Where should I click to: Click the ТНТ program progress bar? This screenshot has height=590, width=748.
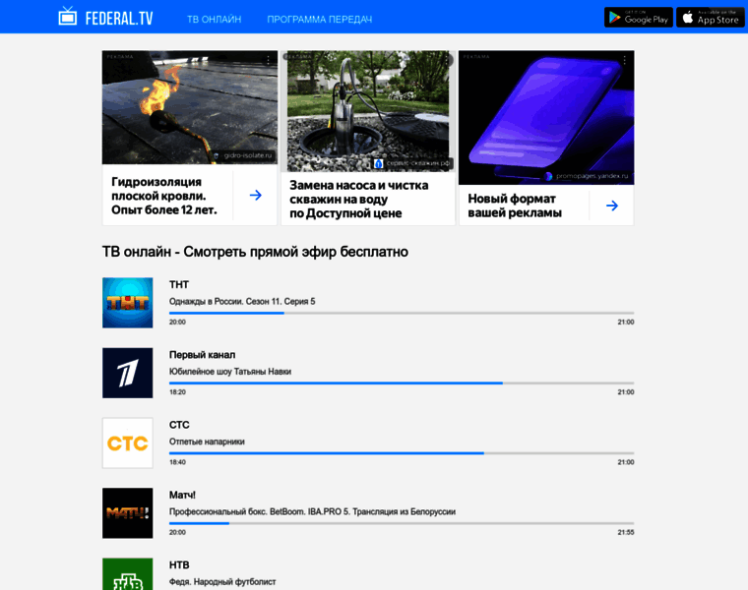(x=402, y=313)
